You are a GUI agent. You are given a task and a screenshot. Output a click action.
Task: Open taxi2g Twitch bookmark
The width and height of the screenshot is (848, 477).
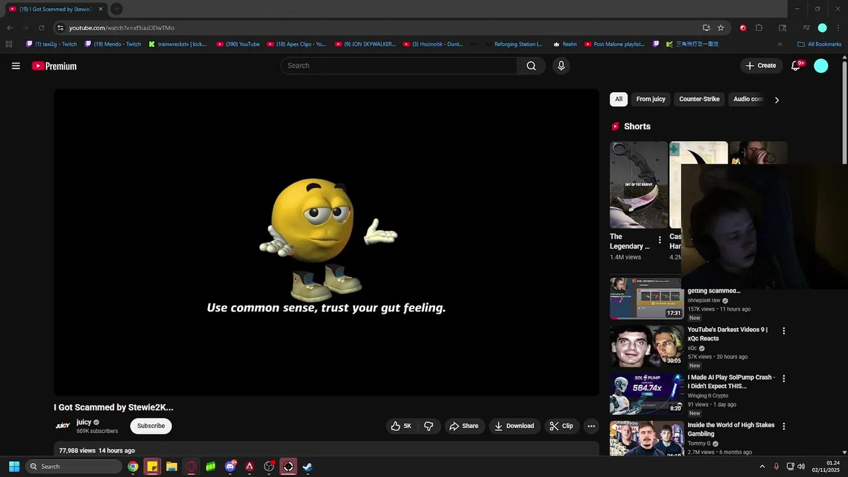click(52, 44)
